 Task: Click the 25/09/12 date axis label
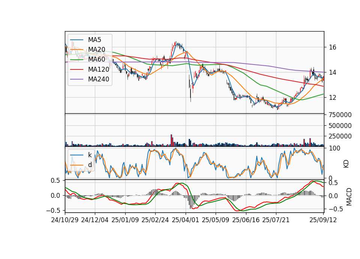(323, 220)
